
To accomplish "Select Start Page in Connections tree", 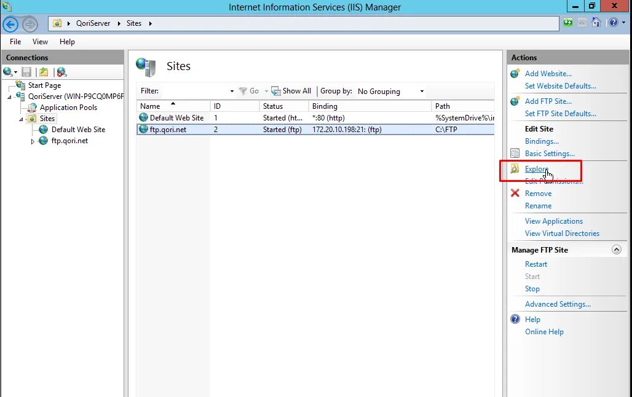I will tap(44, 85).
